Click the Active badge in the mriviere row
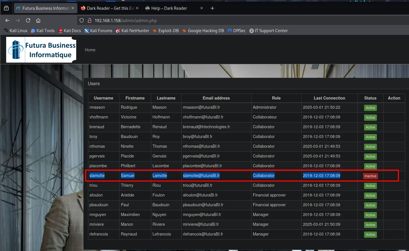409x251 pixels. click(370, 225)
